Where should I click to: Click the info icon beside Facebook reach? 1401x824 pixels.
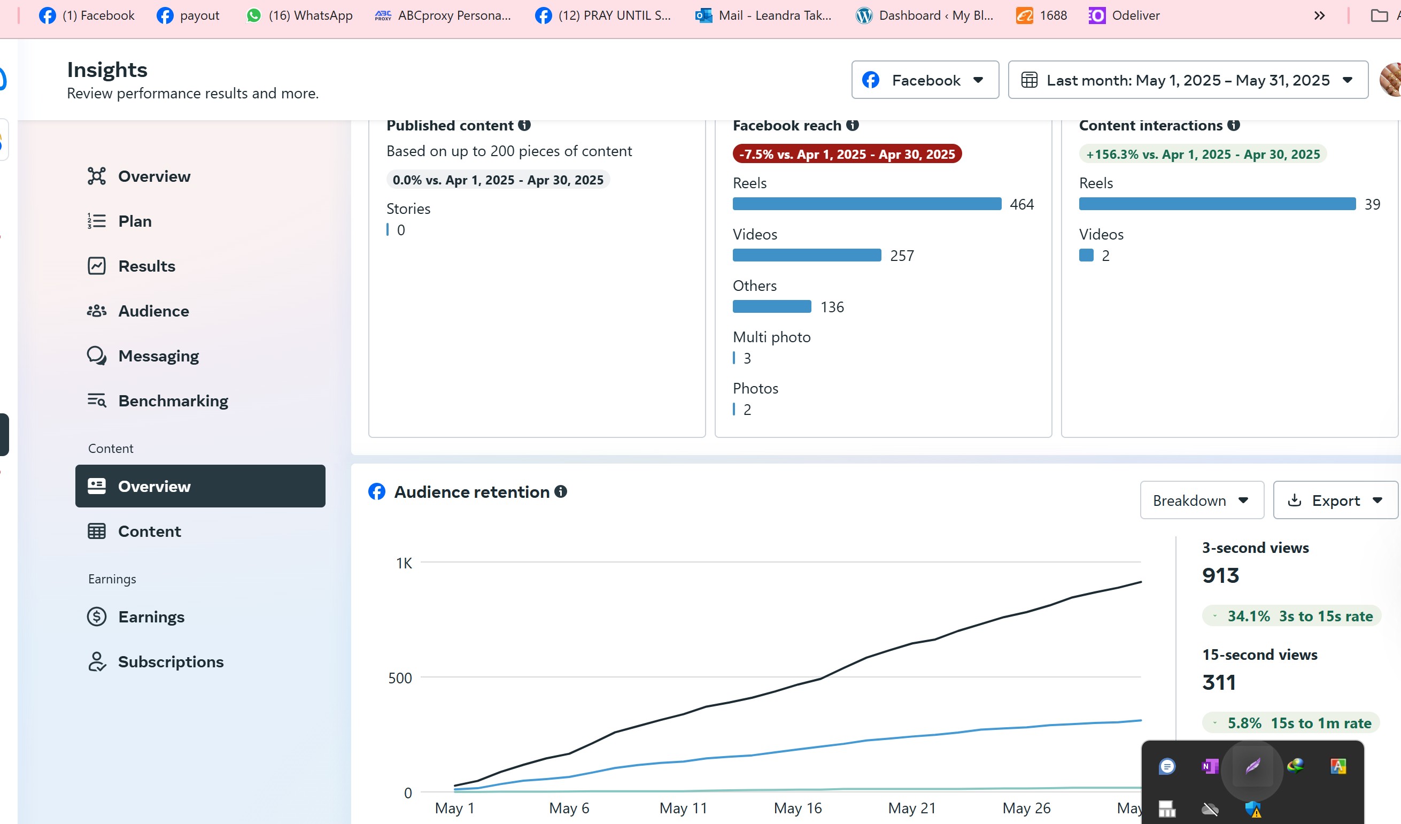[852, 125]
